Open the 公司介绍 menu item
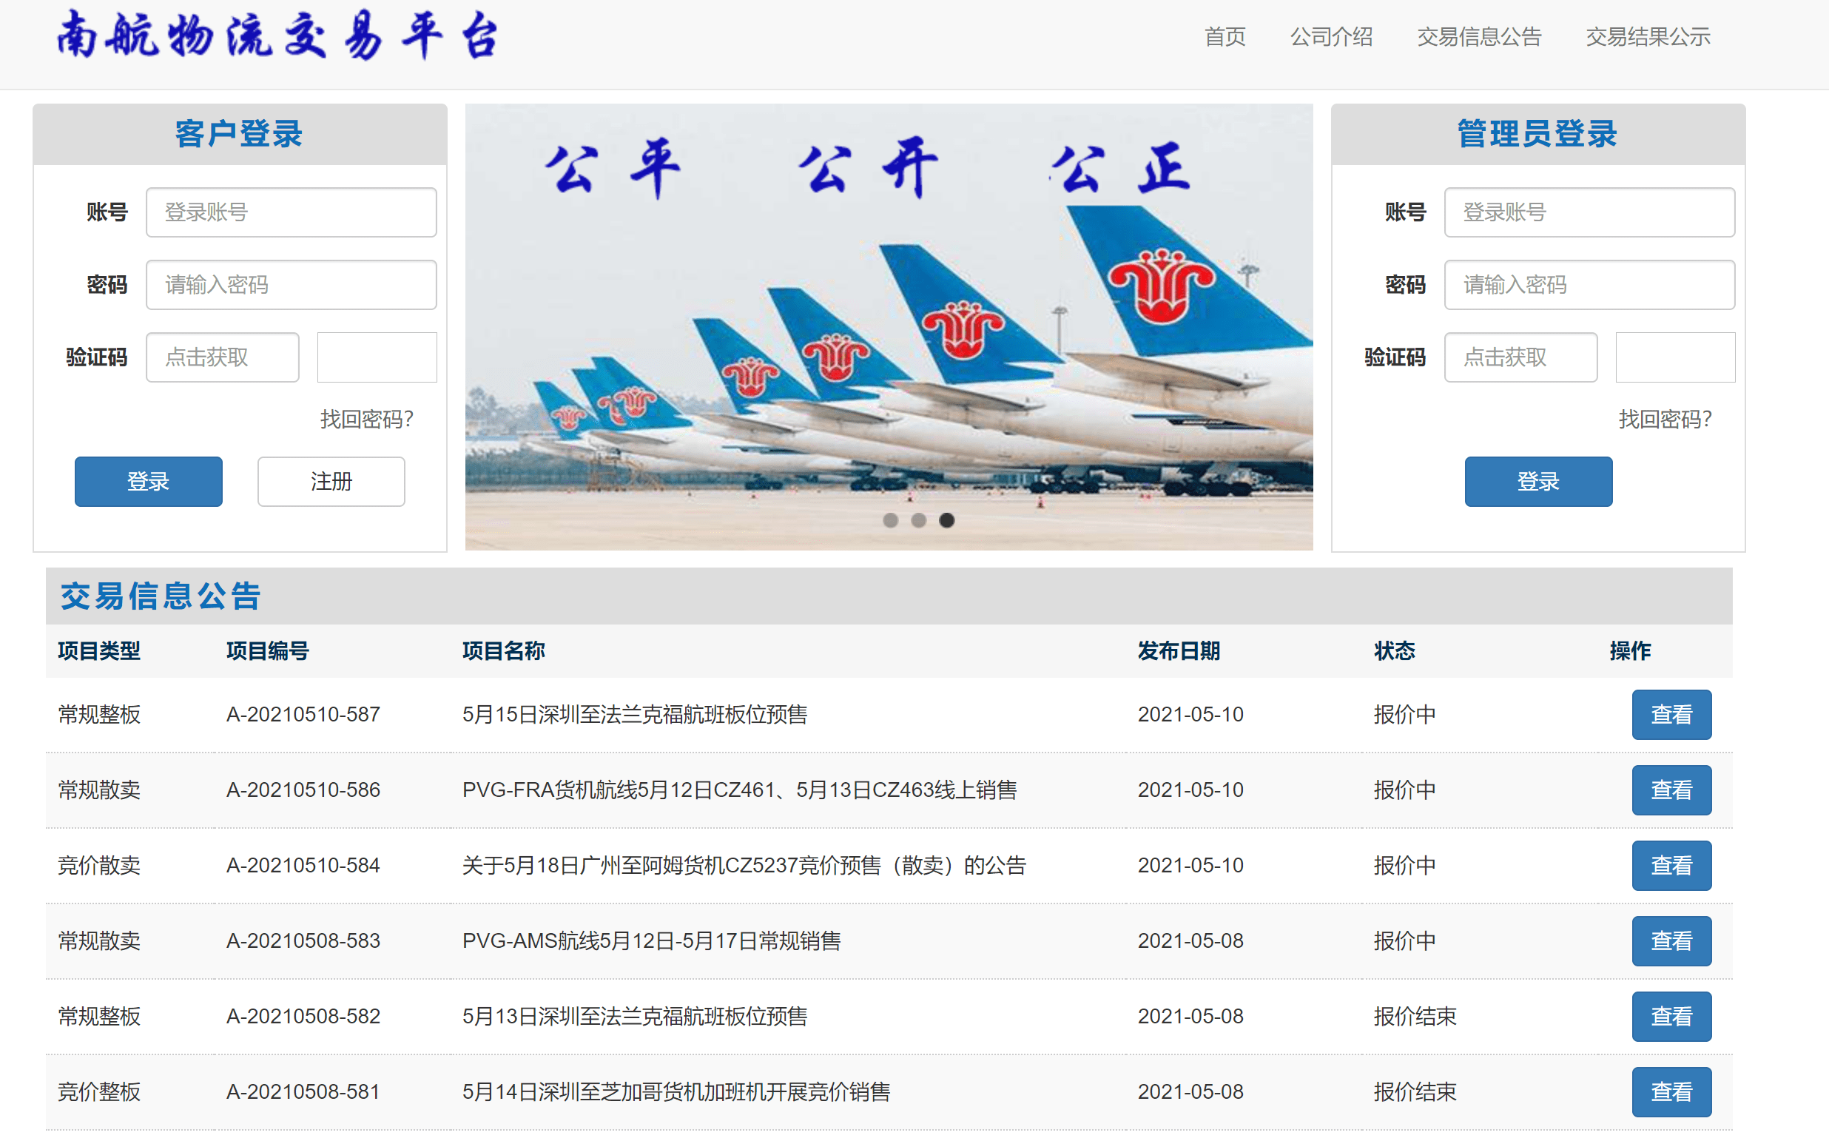This screenshot has height=1141, width=1829. click(1331, 37)
